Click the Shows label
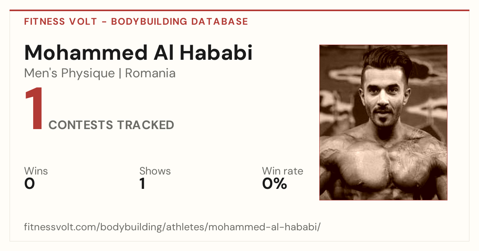Image resolution: width=479 pixels, height=251 pixels. pos(155,171)
